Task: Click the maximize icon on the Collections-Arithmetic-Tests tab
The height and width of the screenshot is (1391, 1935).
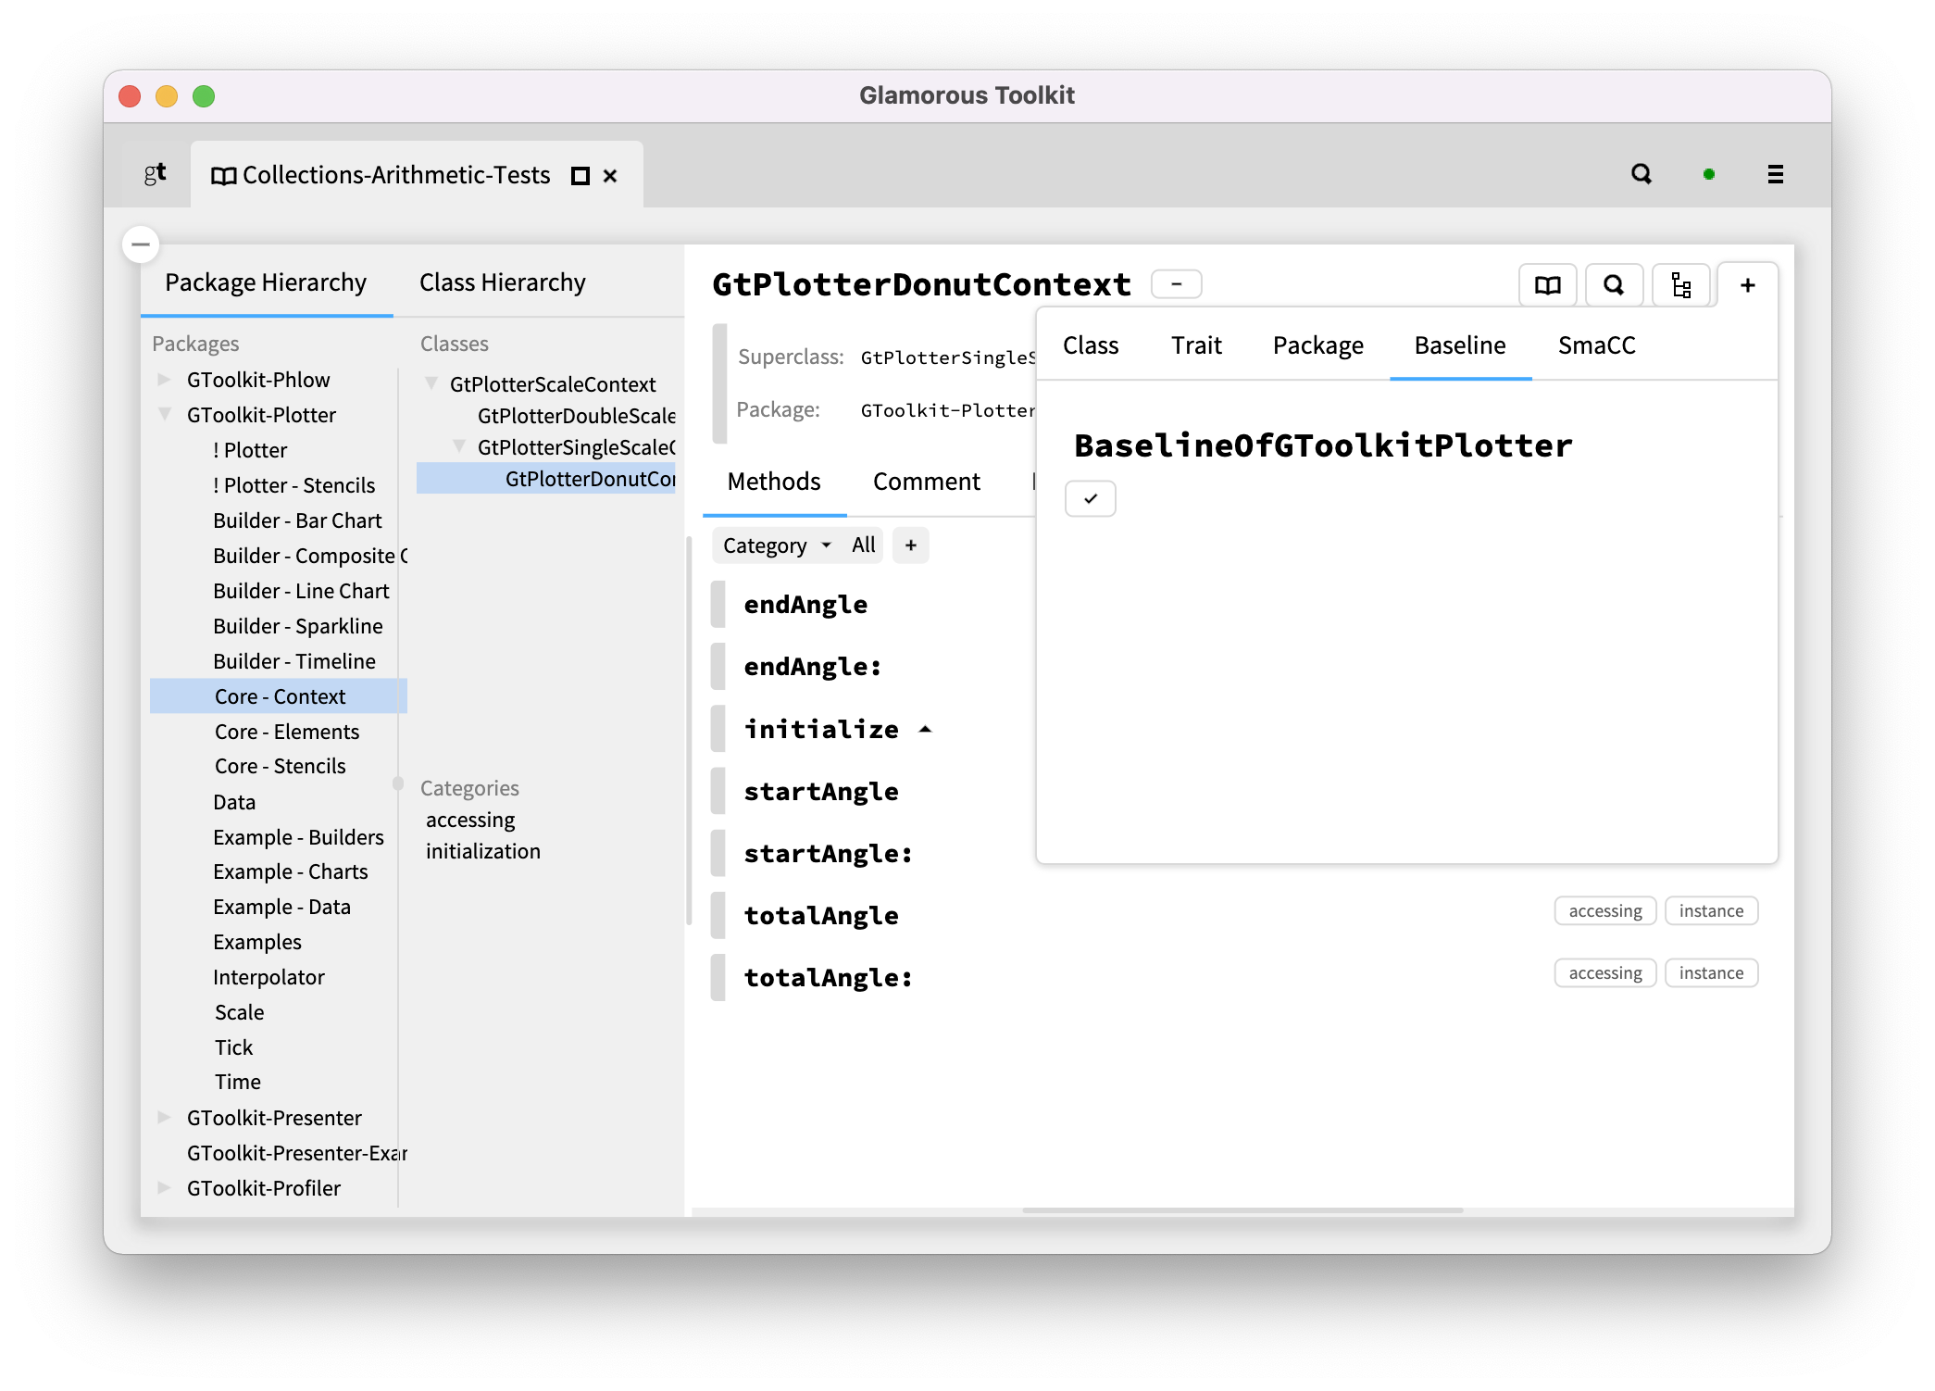Action: point(579,175)
